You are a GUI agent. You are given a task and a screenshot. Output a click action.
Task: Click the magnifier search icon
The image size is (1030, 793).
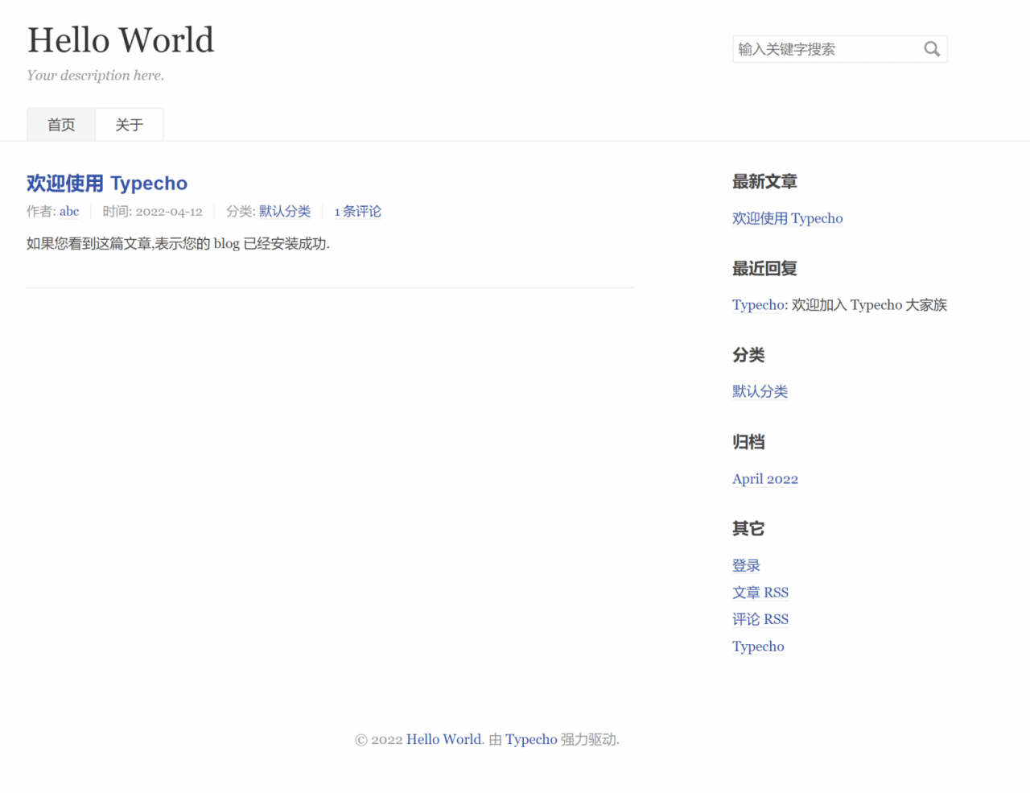932,49
